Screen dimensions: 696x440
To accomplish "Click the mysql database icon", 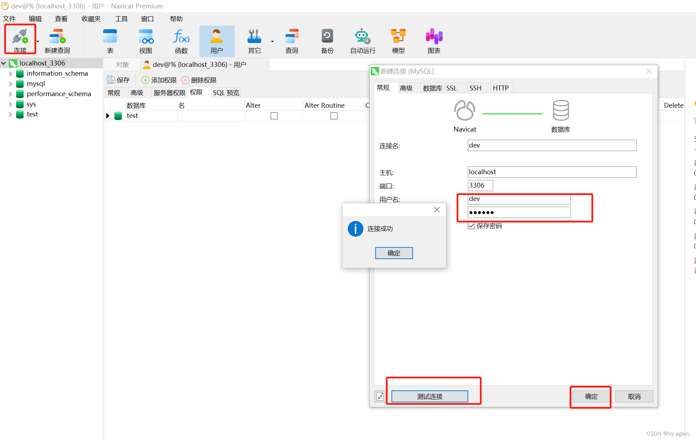I will 20,83.
